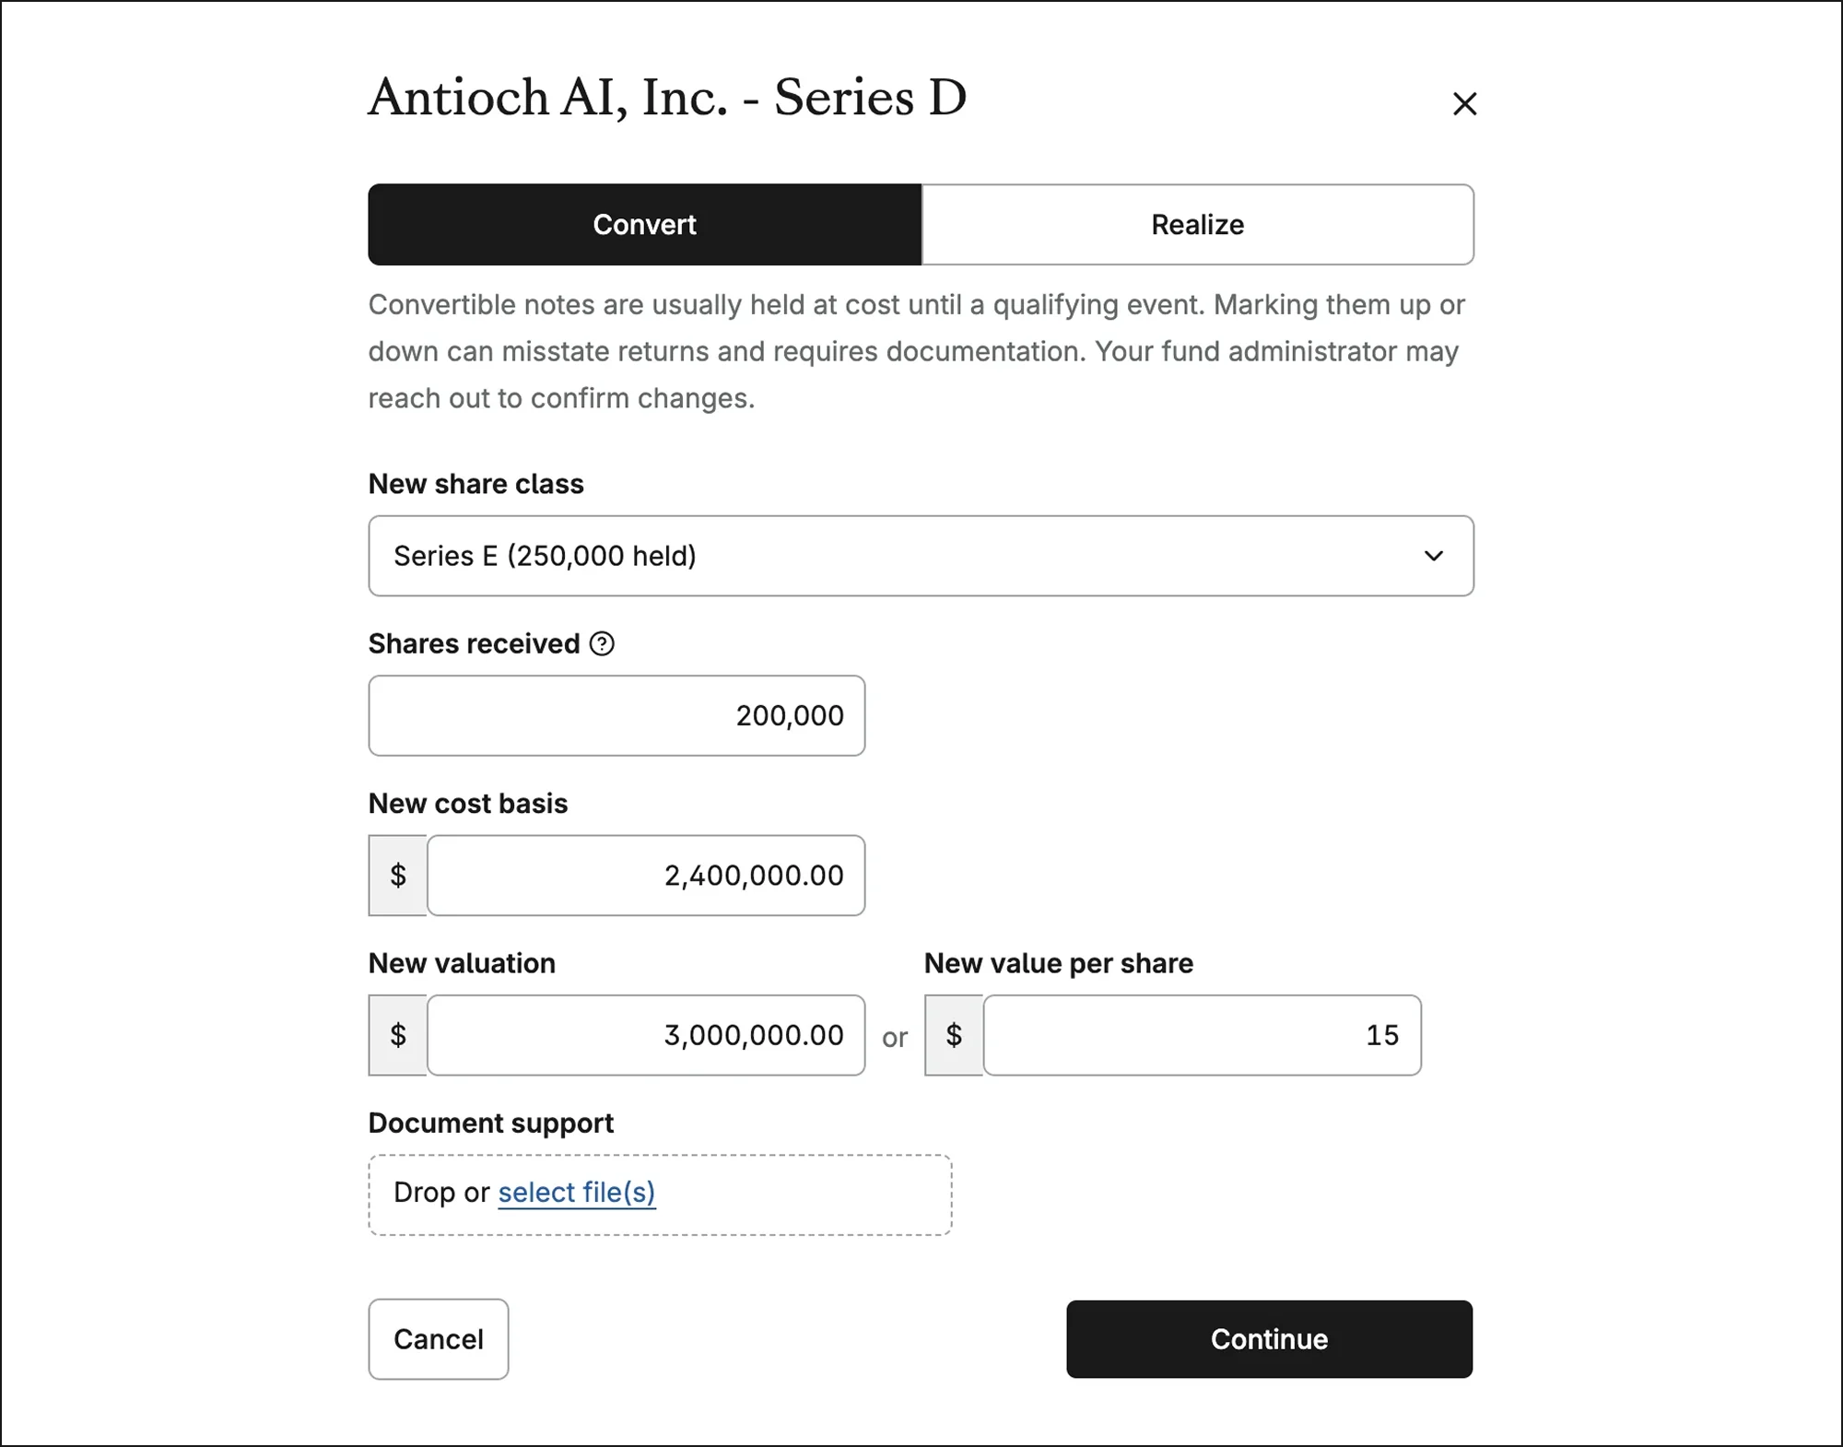Viewport: 1843px width, 1447px height.
Task: Cancel the conversion dialog
Action: click(439, 1339)
